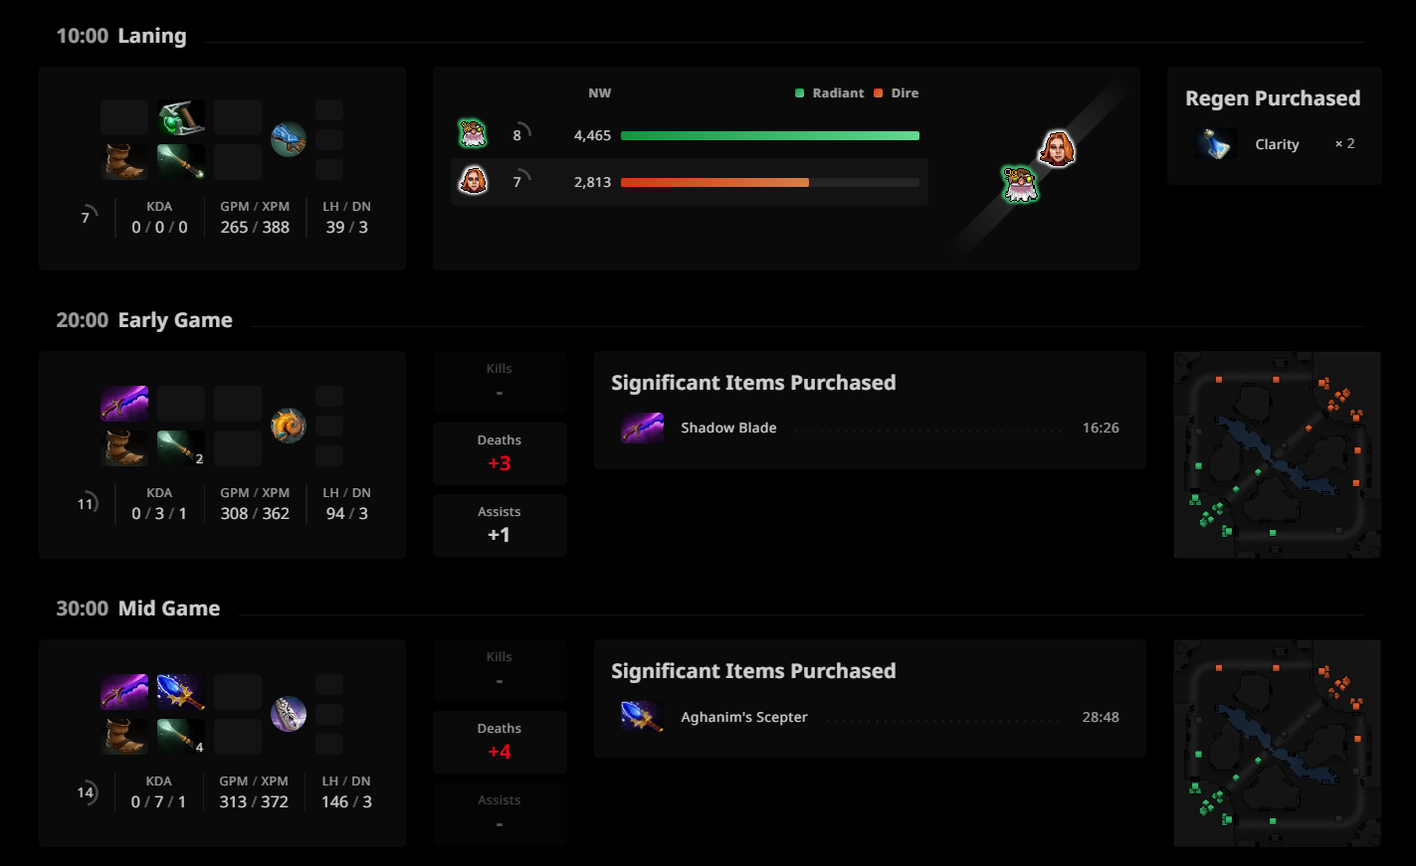Click the Regen Purchased heading
This screenshot has width=1416, height=866.
[x=1273, y=98]
